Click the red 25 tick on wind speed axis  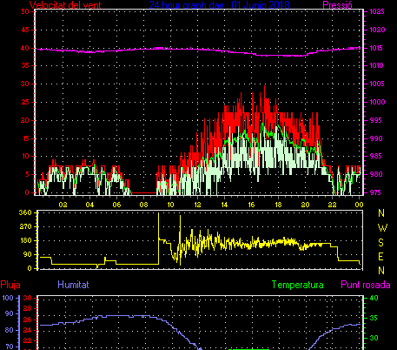point(25,102)
